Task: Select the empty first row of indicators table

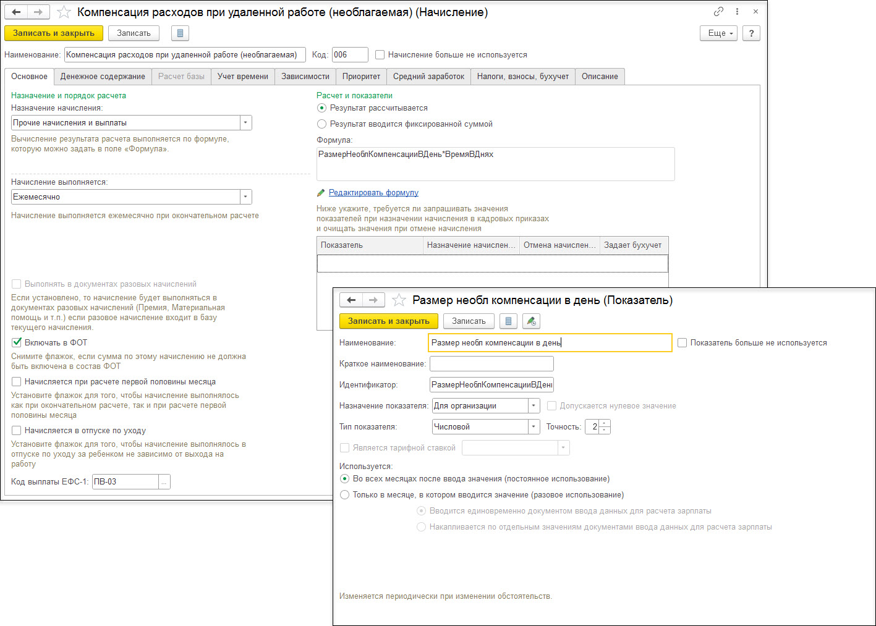Action: coord(493,264)
